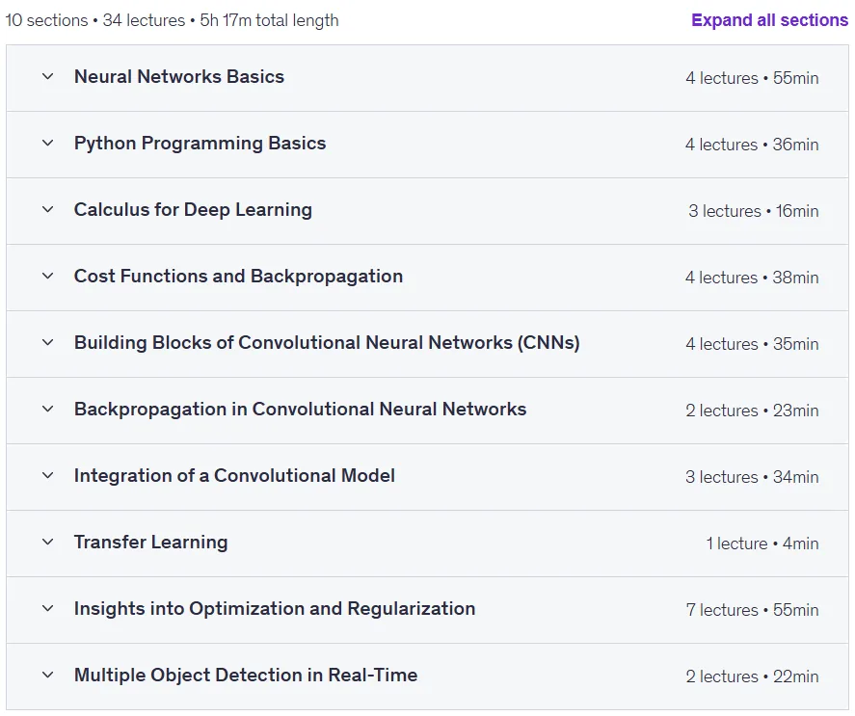This screenshot has width=855, height=716.
Task: Click the 7 lectures • 55min label
Action: coord(752,610)
